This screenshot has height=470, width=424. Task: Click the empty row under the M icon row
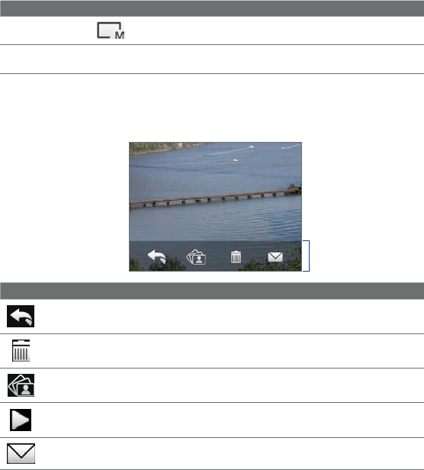(212, 60)
